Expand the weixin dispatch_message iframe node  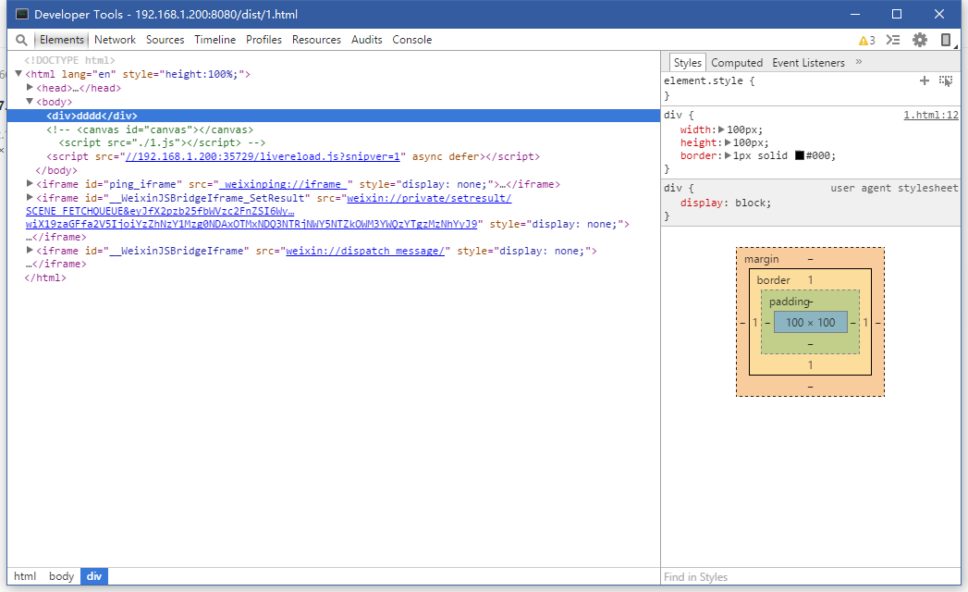[x=30, y=251]
